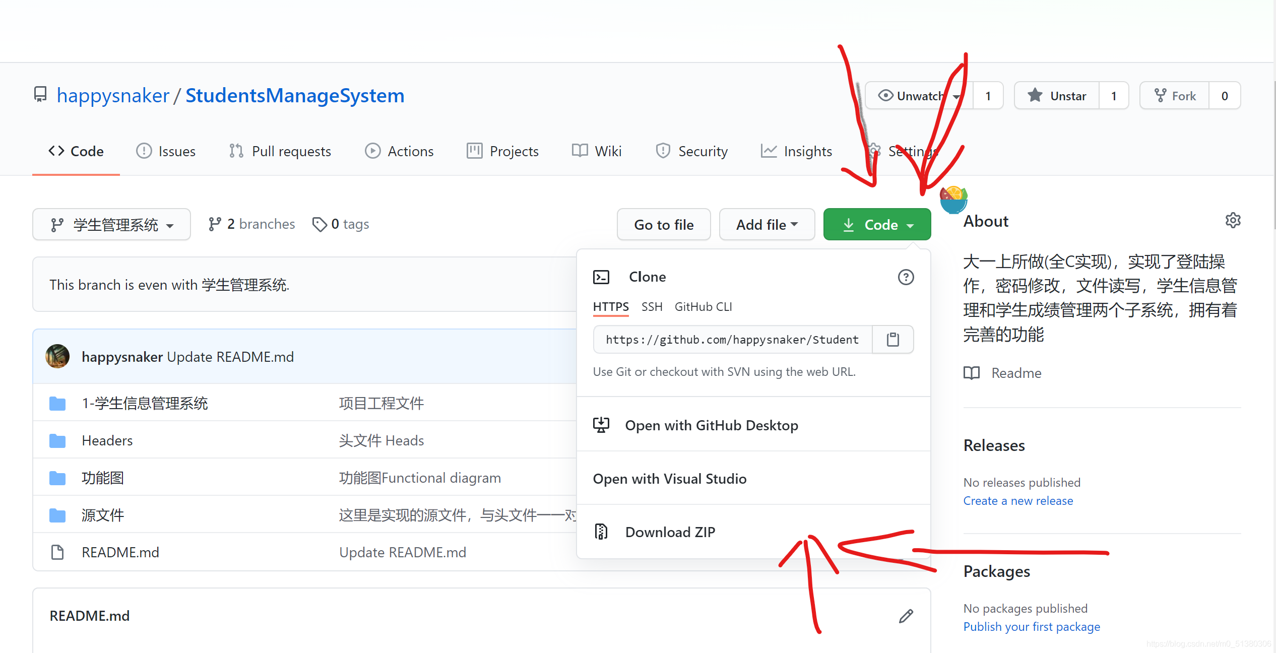This screenshot has width=1276, height=653.
Task: Click the Go to file button
Action: [x=664, y=225]
